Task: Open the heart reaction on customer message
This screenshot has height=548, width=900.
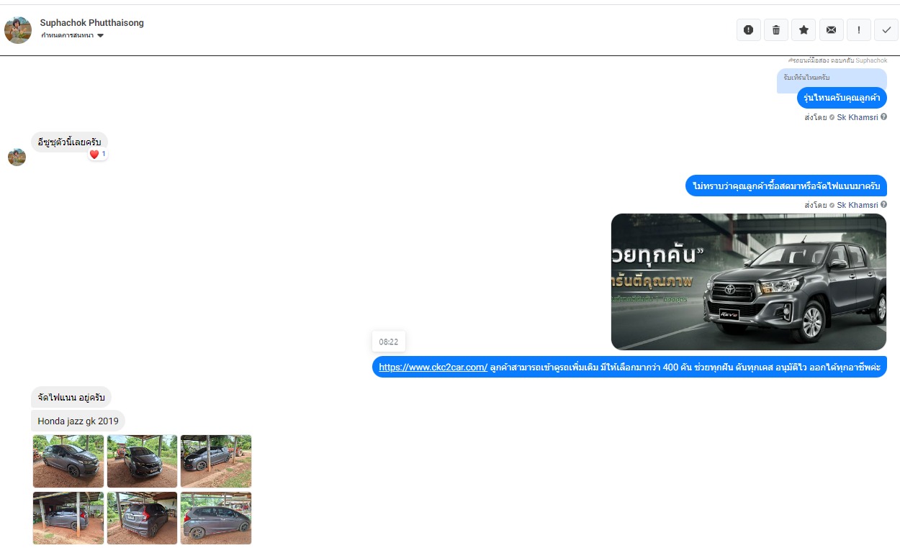Action: [x=97, y=154]
